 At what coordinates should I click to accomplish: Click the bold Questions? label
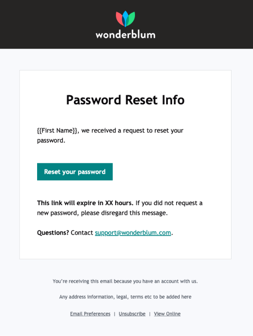(53, 233)
